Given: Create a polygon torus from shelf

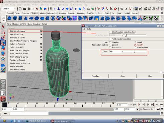Looking at the screenshot, I should [36, 18].
